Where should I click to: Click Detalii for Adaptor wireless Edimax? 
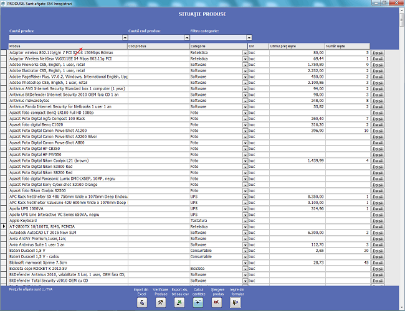[378, 53]
